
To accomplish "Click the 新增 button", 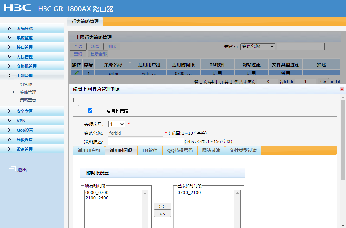I will click(x=95, y=46).
